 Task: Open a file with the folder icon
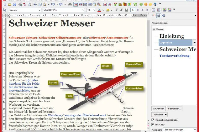coord(9,5)
